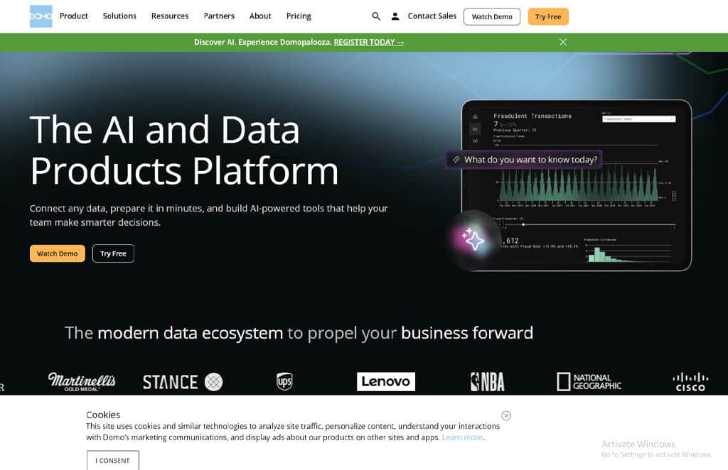Open the Partners menu item
This screenshot has width=728, height=470.
219,16
